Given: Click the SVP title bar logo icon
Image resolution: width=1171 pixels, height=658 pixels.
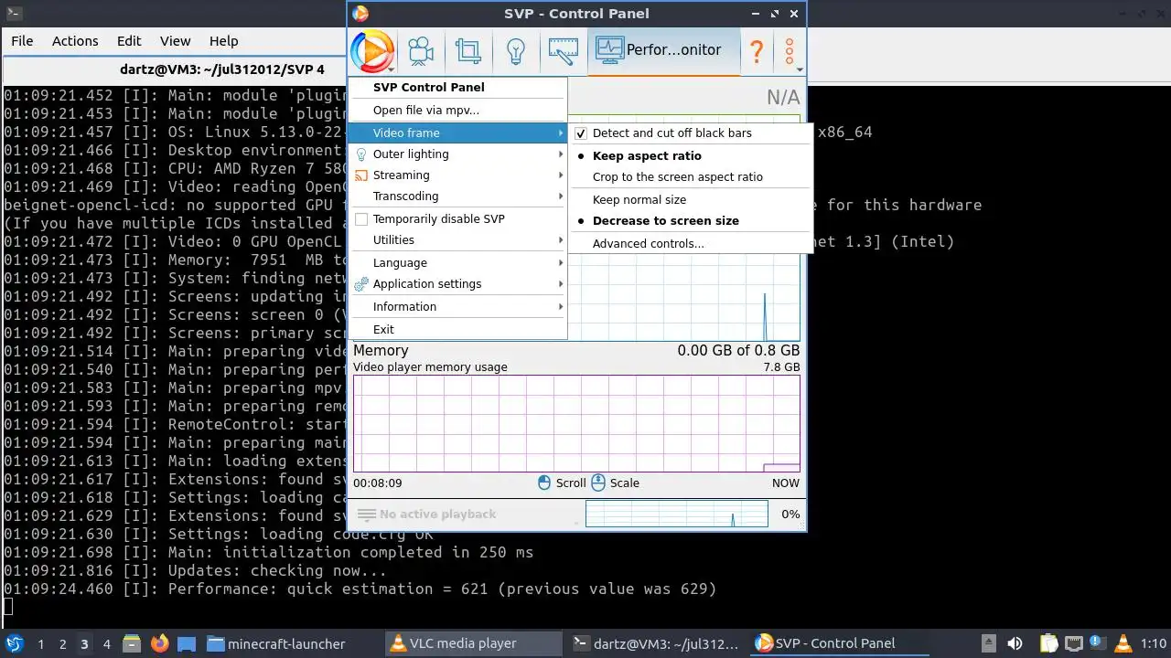Looking at the screenshot, I should (360, 14).
